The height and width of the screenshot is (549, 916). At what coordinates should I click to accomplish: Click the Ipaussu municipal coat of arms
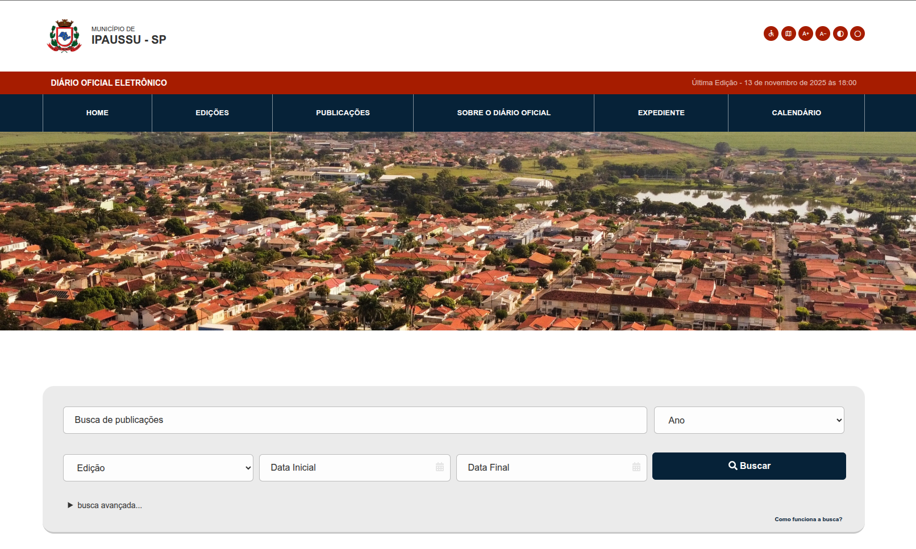pos(64,36)
